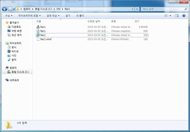Select VM in the address breadcrumb

(58, 9)
